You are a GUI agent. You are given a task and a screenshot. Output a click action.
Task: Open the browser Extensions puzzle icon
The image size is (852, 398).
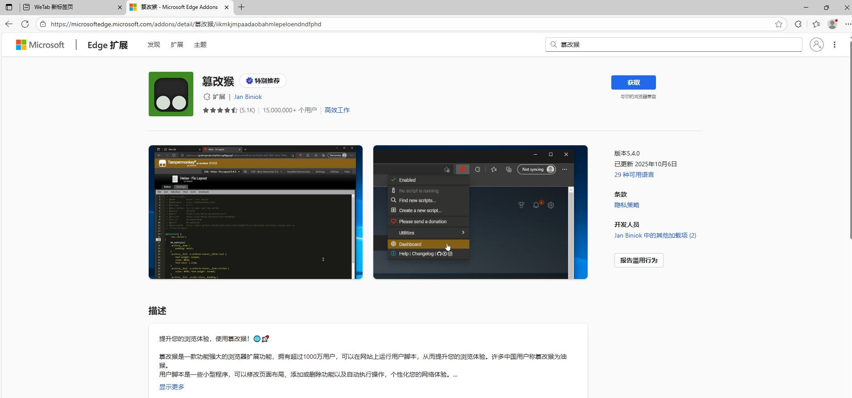798,24
